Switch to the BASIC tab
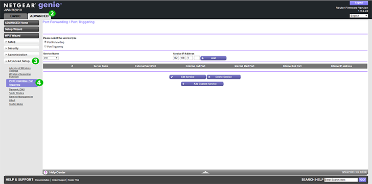Screen dimensions: 372x184 15,16
